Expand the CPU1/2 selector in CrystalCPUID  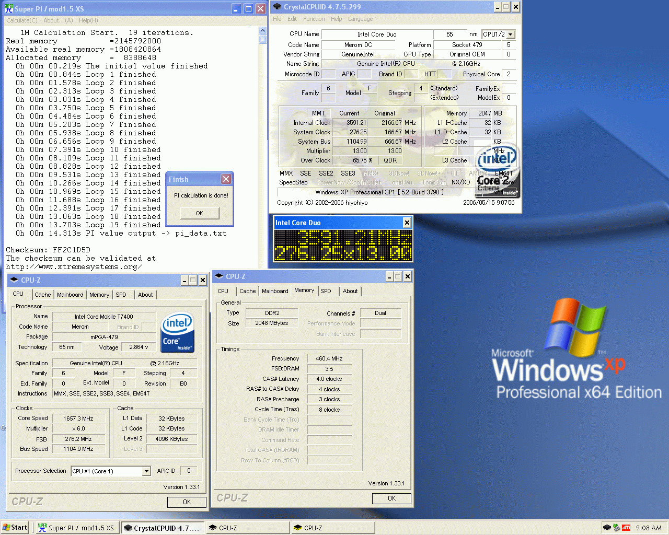[511, 34]
